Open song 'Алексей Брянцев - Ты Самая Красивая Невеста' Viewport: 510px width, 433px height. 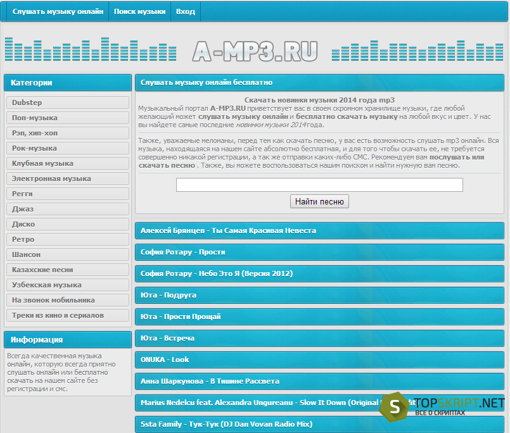[319, 230]
